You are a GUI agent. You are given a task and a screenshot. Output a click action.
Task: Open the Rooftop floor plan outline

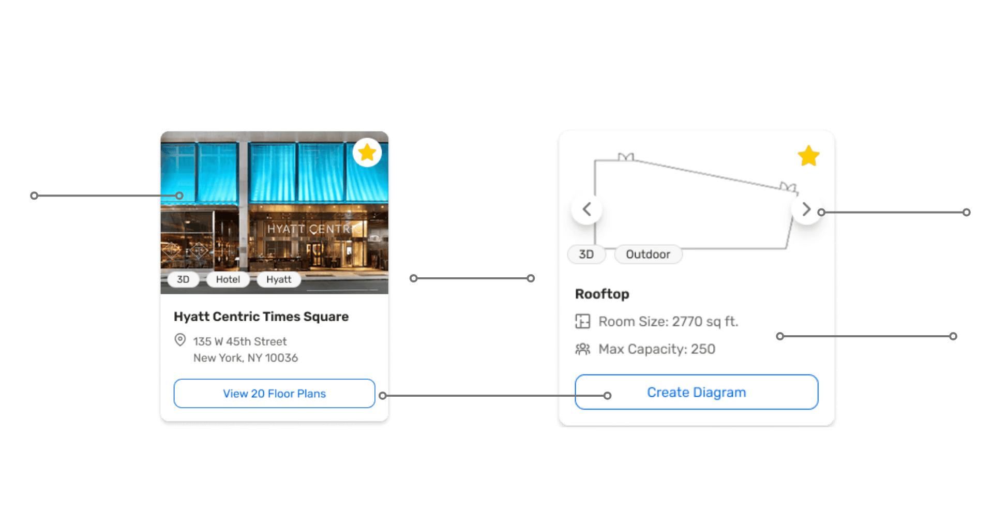pos(696,202)
